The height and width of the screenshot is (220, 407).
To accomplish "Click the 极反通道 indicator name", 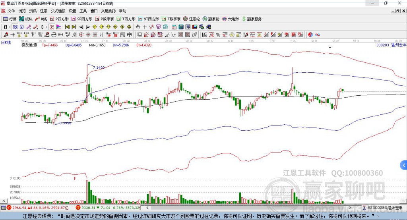I will coord(29,45).
